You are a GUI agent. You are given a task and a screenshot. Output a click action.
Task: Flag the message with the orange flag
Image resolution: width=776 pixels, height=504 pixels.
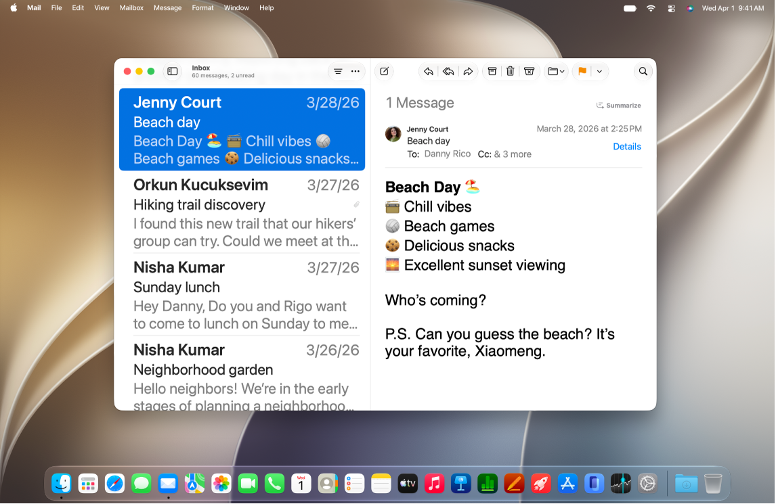coord(582,71)
